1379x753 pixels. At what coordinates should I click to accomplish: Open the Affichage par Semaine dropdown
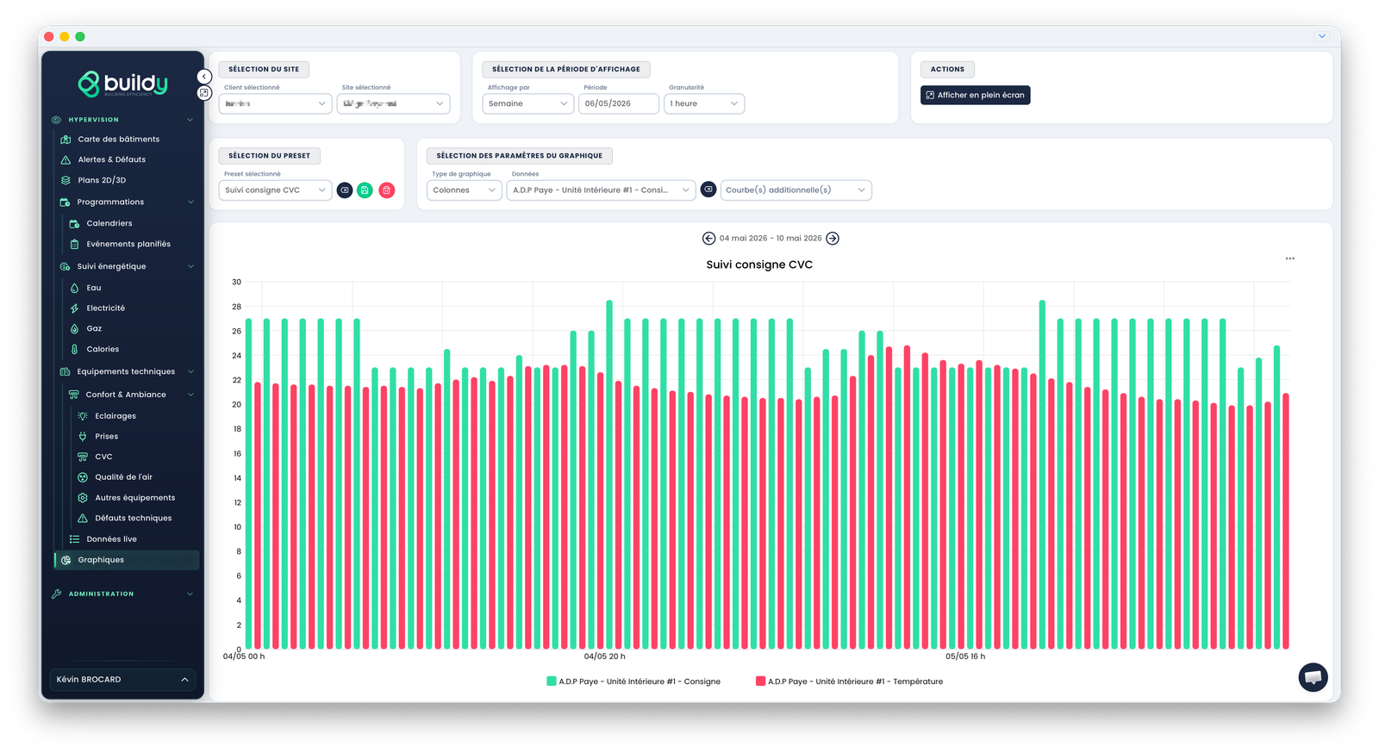coord(527,103)
